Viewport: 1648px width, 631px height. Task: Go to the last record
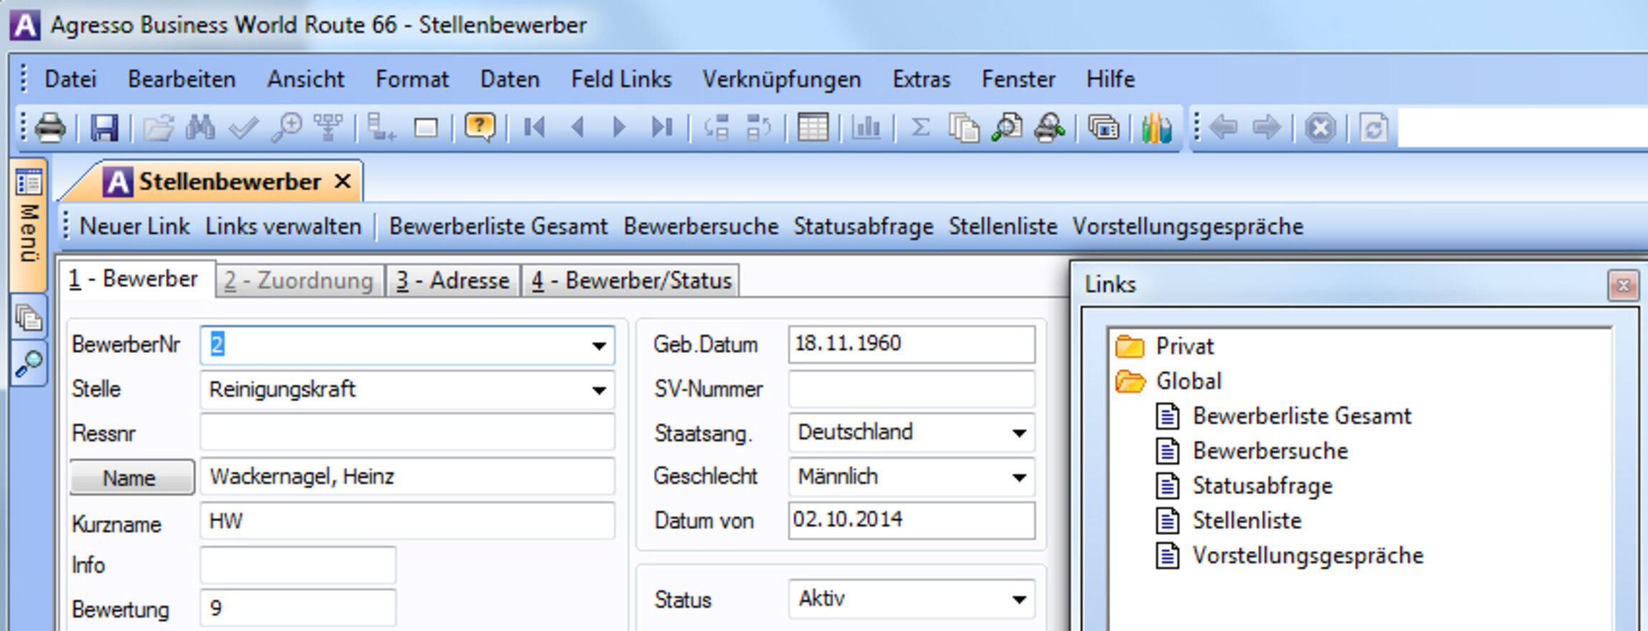(662, 128)
